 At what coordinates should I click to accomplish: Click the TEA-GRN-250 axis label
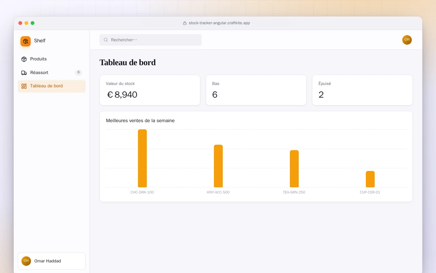click(x=294, y=192)
